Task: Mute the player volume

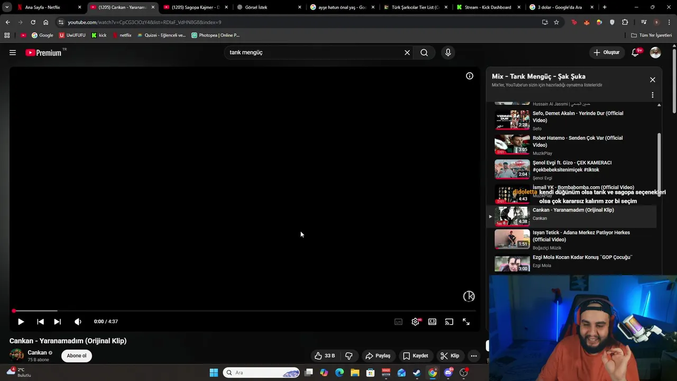Action: click(x=78, y=322)
